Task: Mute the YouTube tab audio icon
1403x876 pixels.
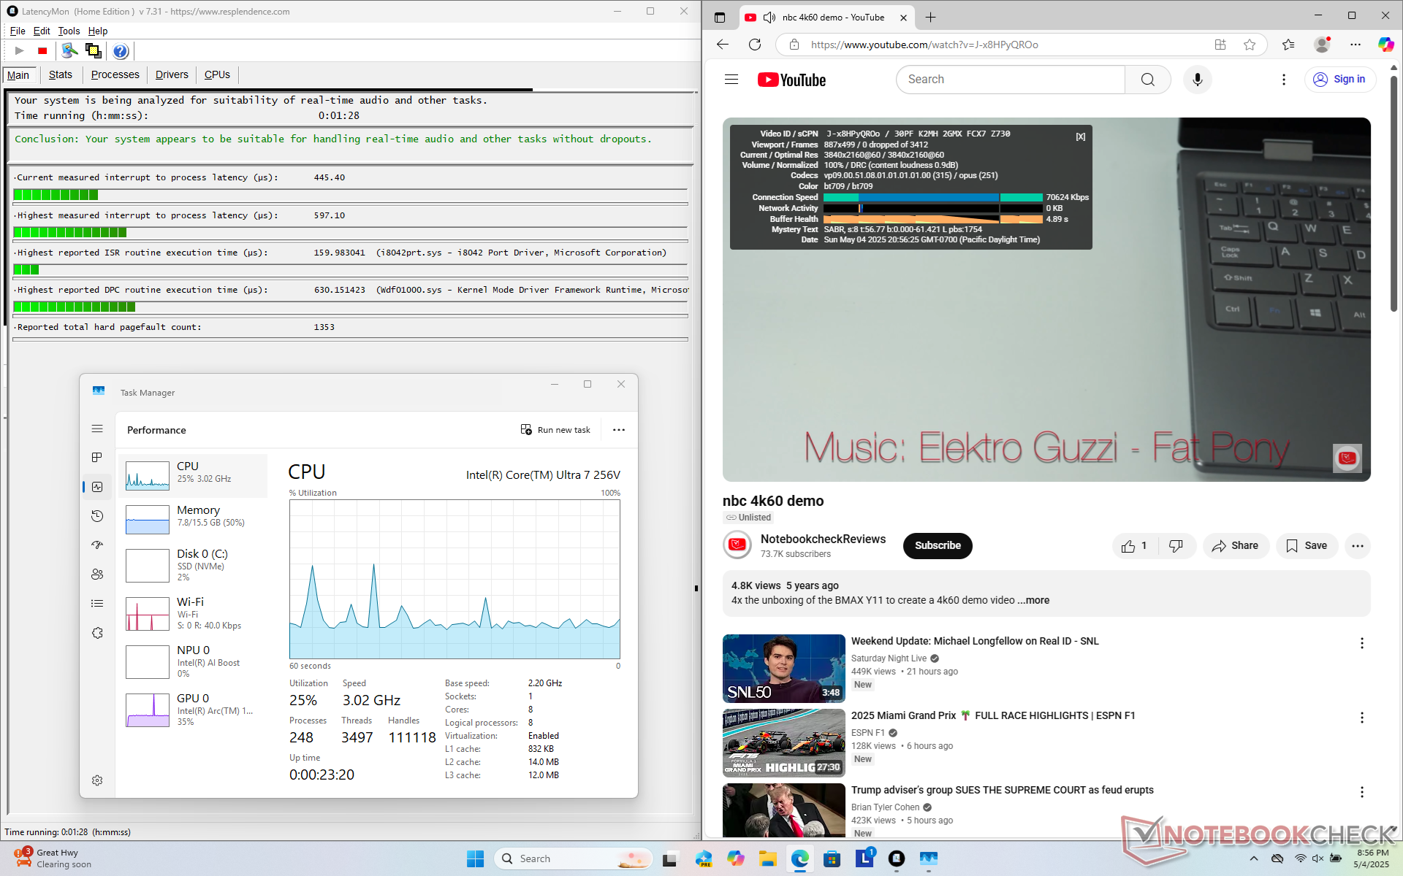Action: [x=769, y=18]
